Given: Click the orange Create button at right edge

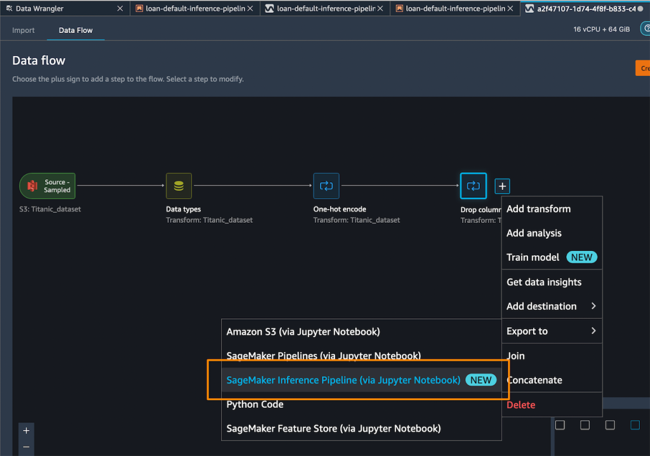Looking at the screenshot, I should 643,68.
